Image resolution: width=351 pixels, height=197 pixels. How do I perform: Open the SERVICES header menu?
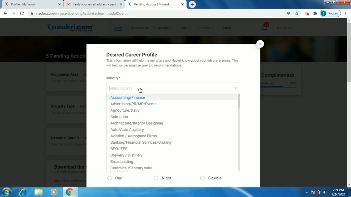click(x=206, y=28)
